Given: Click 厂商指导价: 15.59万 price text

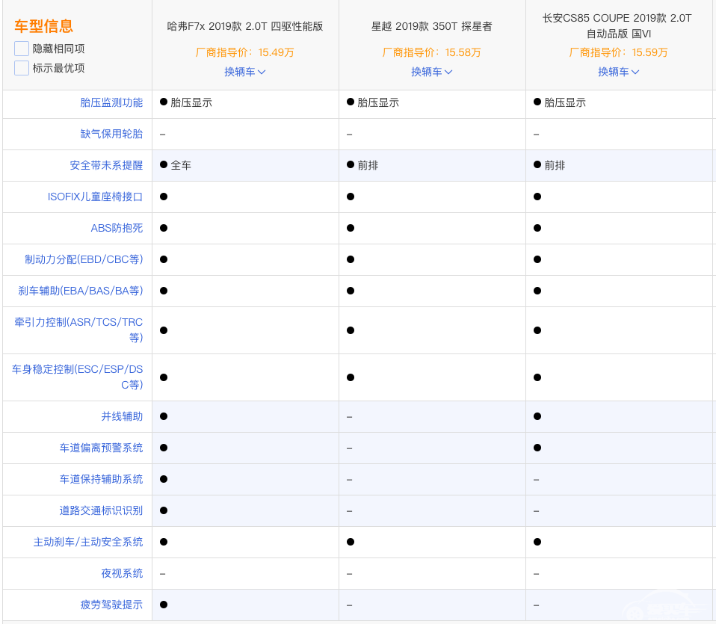Looking at the screenshot, I should click(x=618, y=52).
